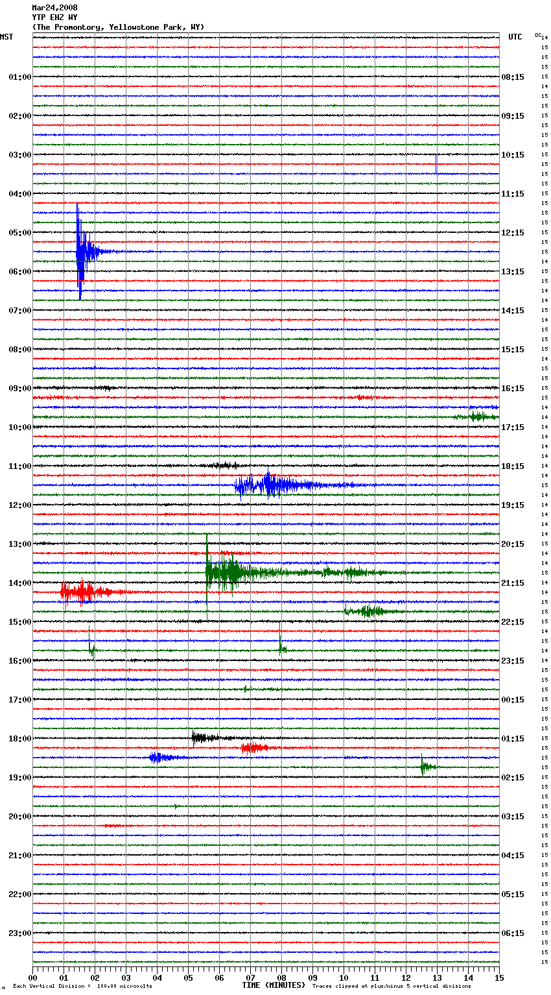Click the 10:15 UTC time label
Image resolution: width=551 pixels, height=995 pixels.
(x=513, y=155)
